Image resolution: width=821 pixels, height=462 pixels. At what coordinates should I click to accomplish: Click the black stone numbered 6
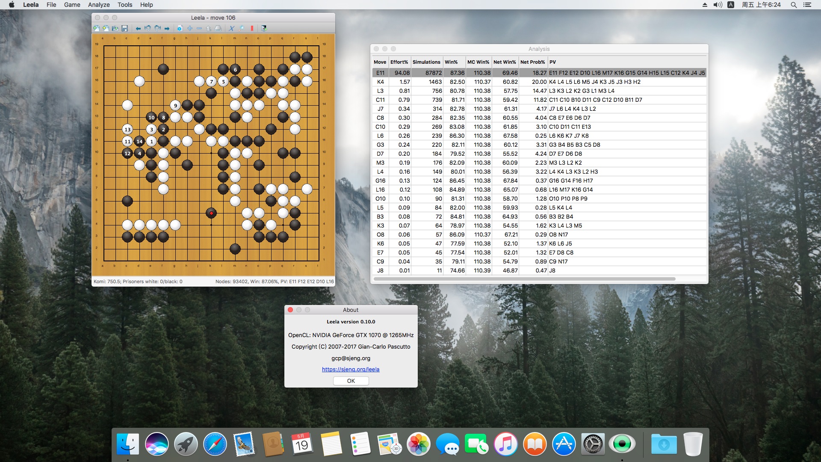(x=235, y=69)
